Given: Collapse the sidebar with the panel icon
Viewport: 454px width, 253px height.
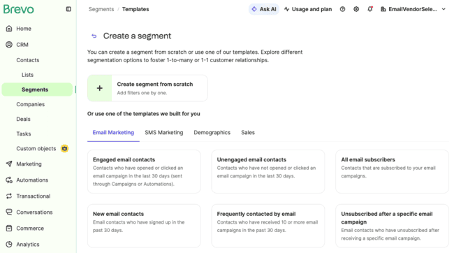Looking at the screenshot, I should pos(68,9).
